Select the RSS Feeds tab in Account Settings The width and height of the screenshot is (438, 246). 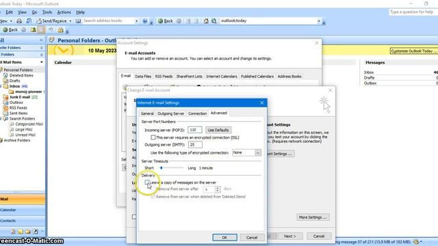tap(164, 77)
